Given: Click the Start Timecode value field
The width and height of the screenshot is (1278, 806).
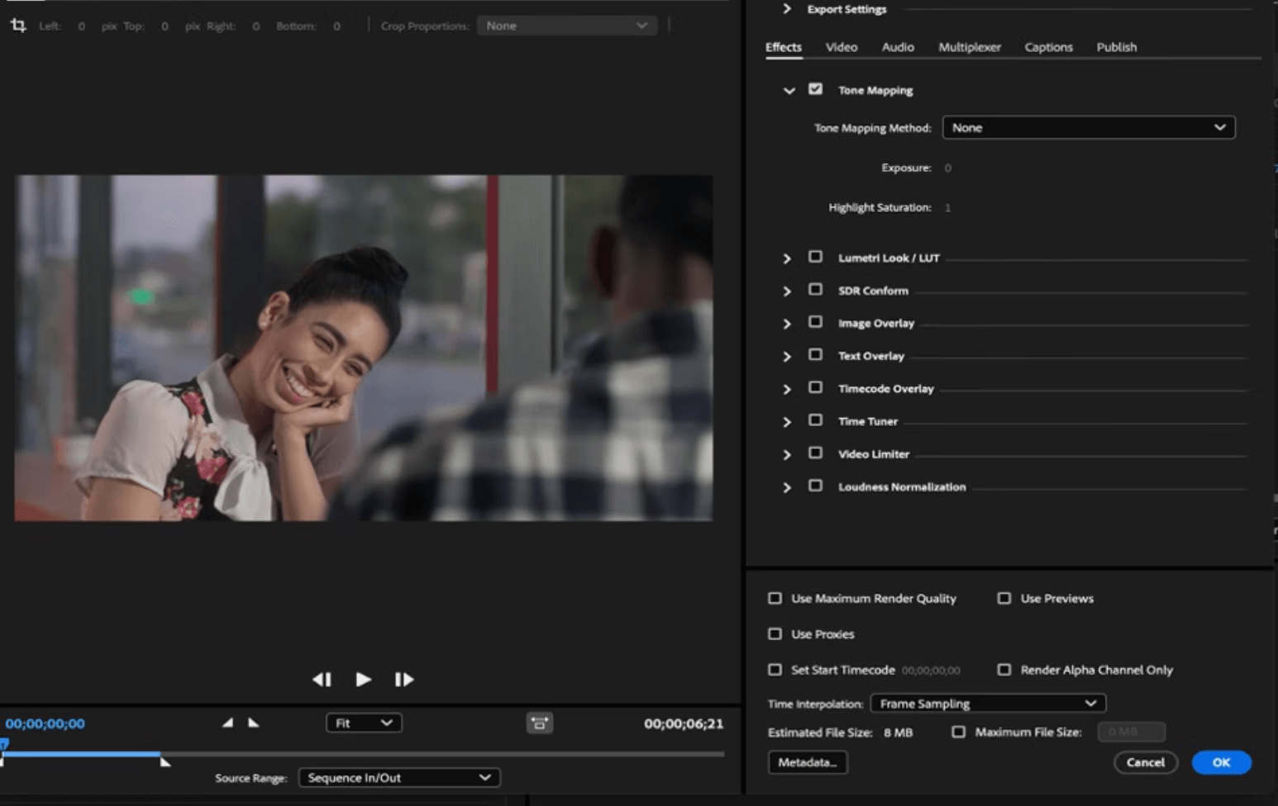Looking at the screenshot, I should (931, 671).
